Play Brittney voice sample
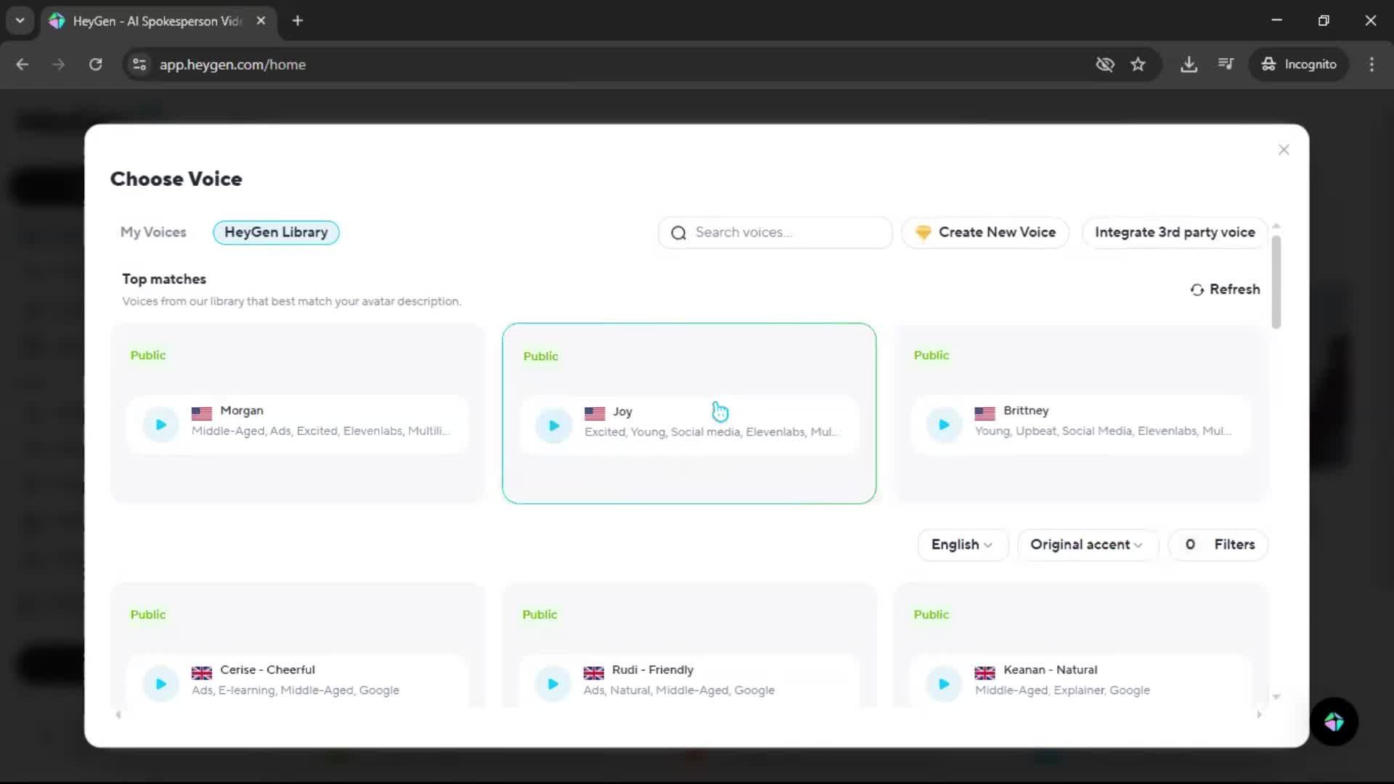1394x784 pixels. (x=944, y=425)
